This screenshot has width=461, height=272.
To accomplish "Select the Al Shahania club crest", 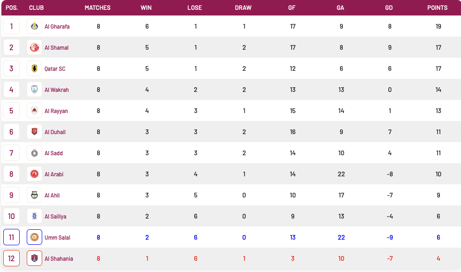I will click(34, 258).
